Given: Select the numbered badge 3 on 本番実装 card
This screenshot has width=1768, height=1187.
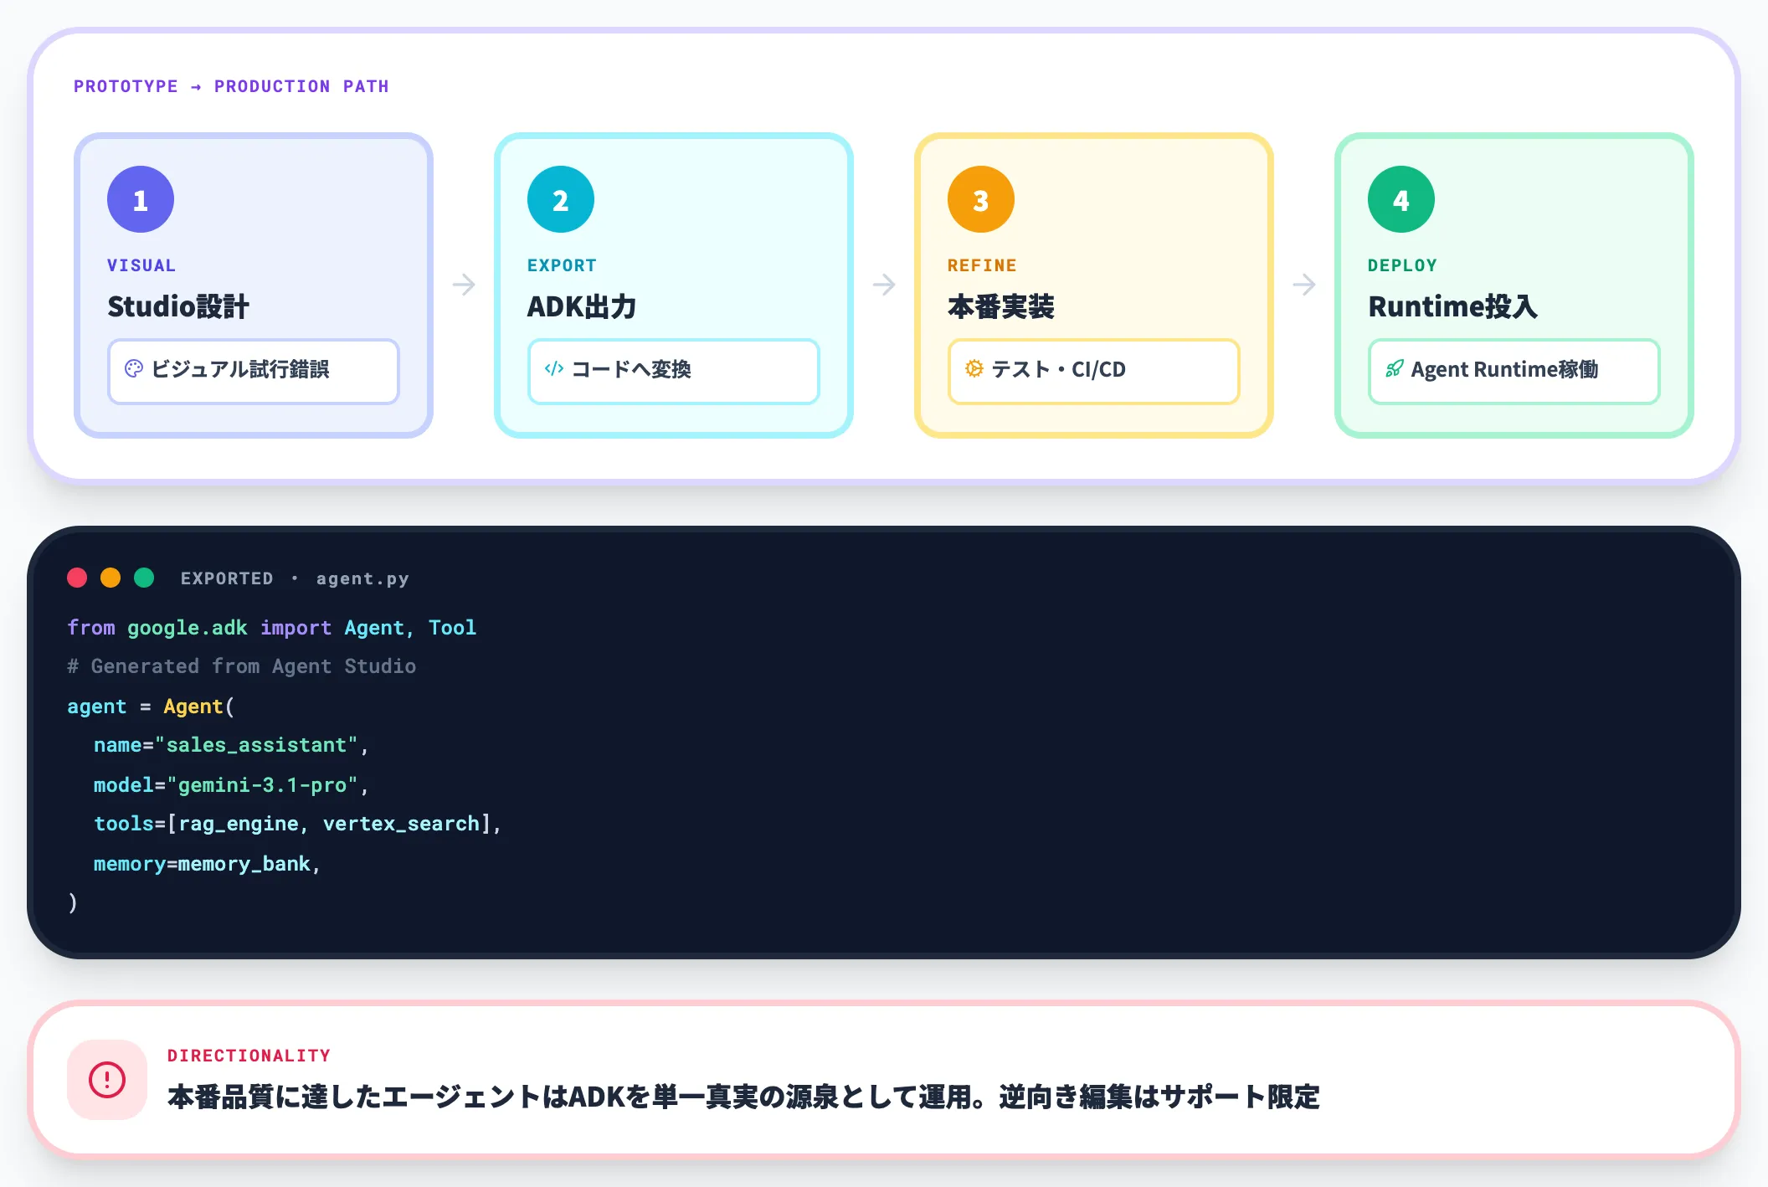Looking at the screenshot, I should pyautogui.click(x=979, y=198).
